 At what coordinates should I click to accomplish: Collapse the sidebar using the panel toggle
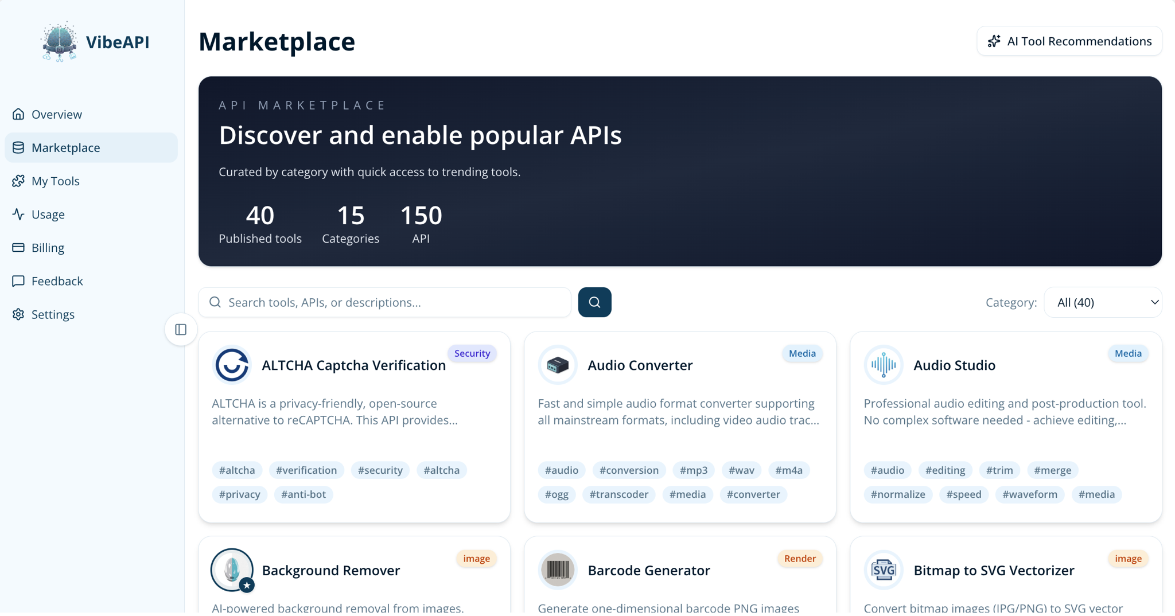coord(180,329)
